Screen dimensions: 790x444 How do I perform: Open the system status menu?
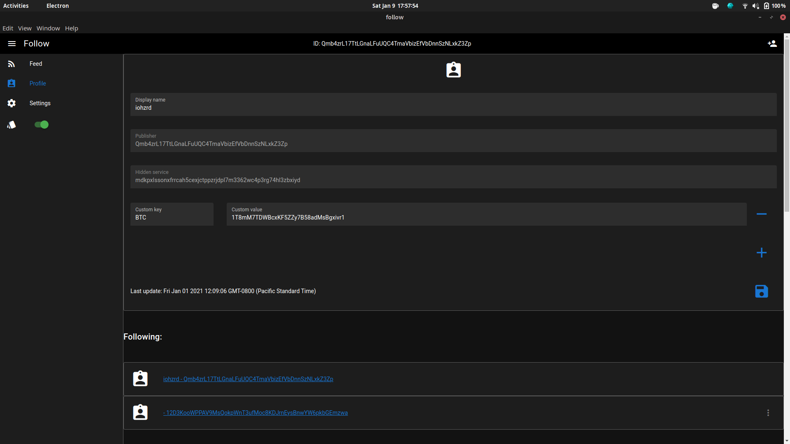tap(755, 6)
